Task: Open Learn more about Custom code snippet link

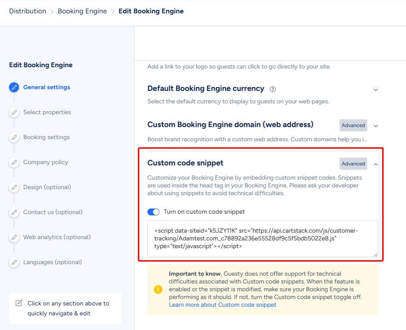Action: (222, 305)
